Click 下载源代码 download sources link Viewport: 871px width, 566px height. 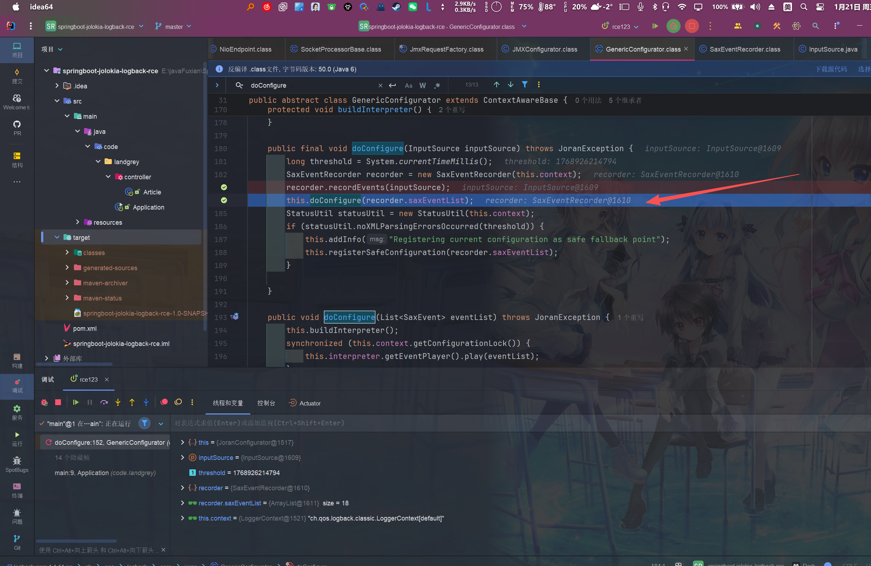point(831,69)
